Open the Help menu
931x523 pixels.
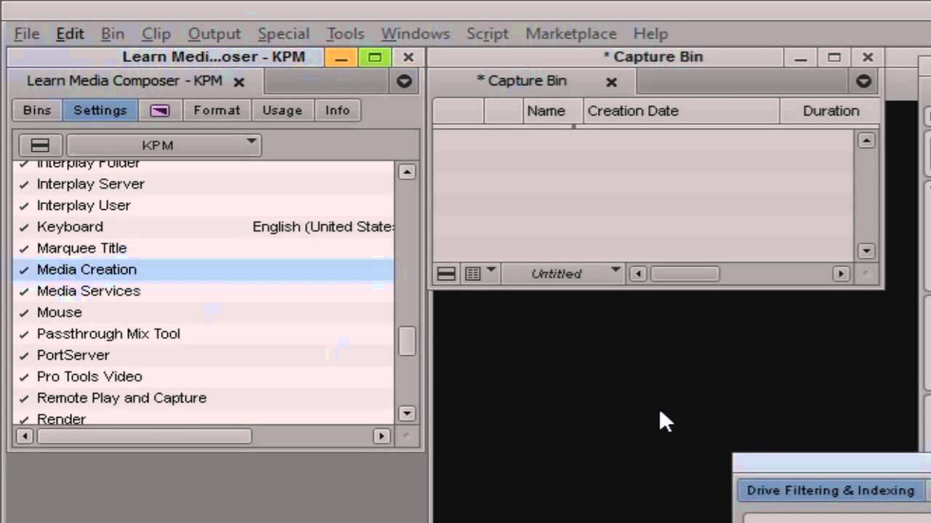tap(650, 33)
